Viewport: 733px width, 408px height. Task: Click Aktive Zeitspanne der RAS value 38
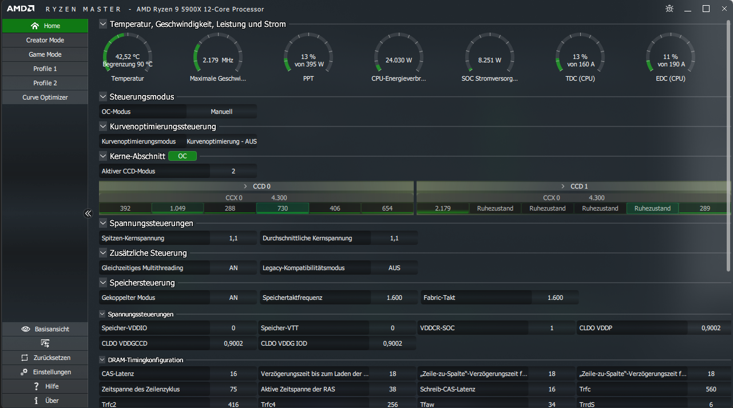[393, 389]
